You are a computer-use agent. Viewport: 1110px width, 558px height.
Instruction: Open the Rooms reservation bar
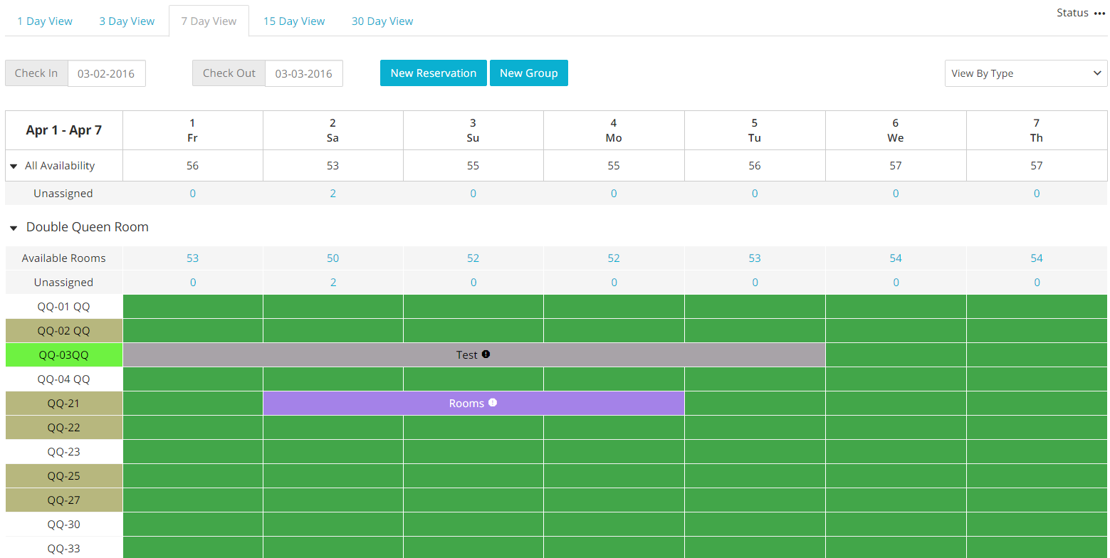pos(473,403)
